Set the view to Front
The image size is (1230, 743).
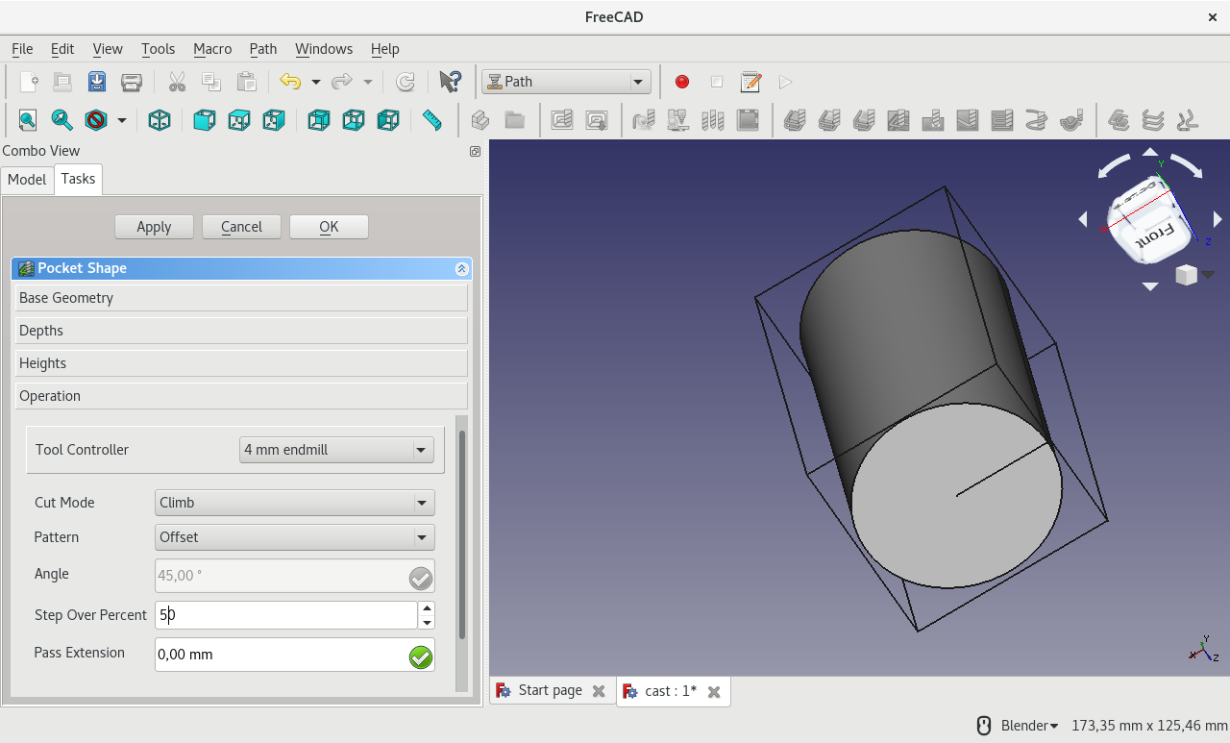205,120
